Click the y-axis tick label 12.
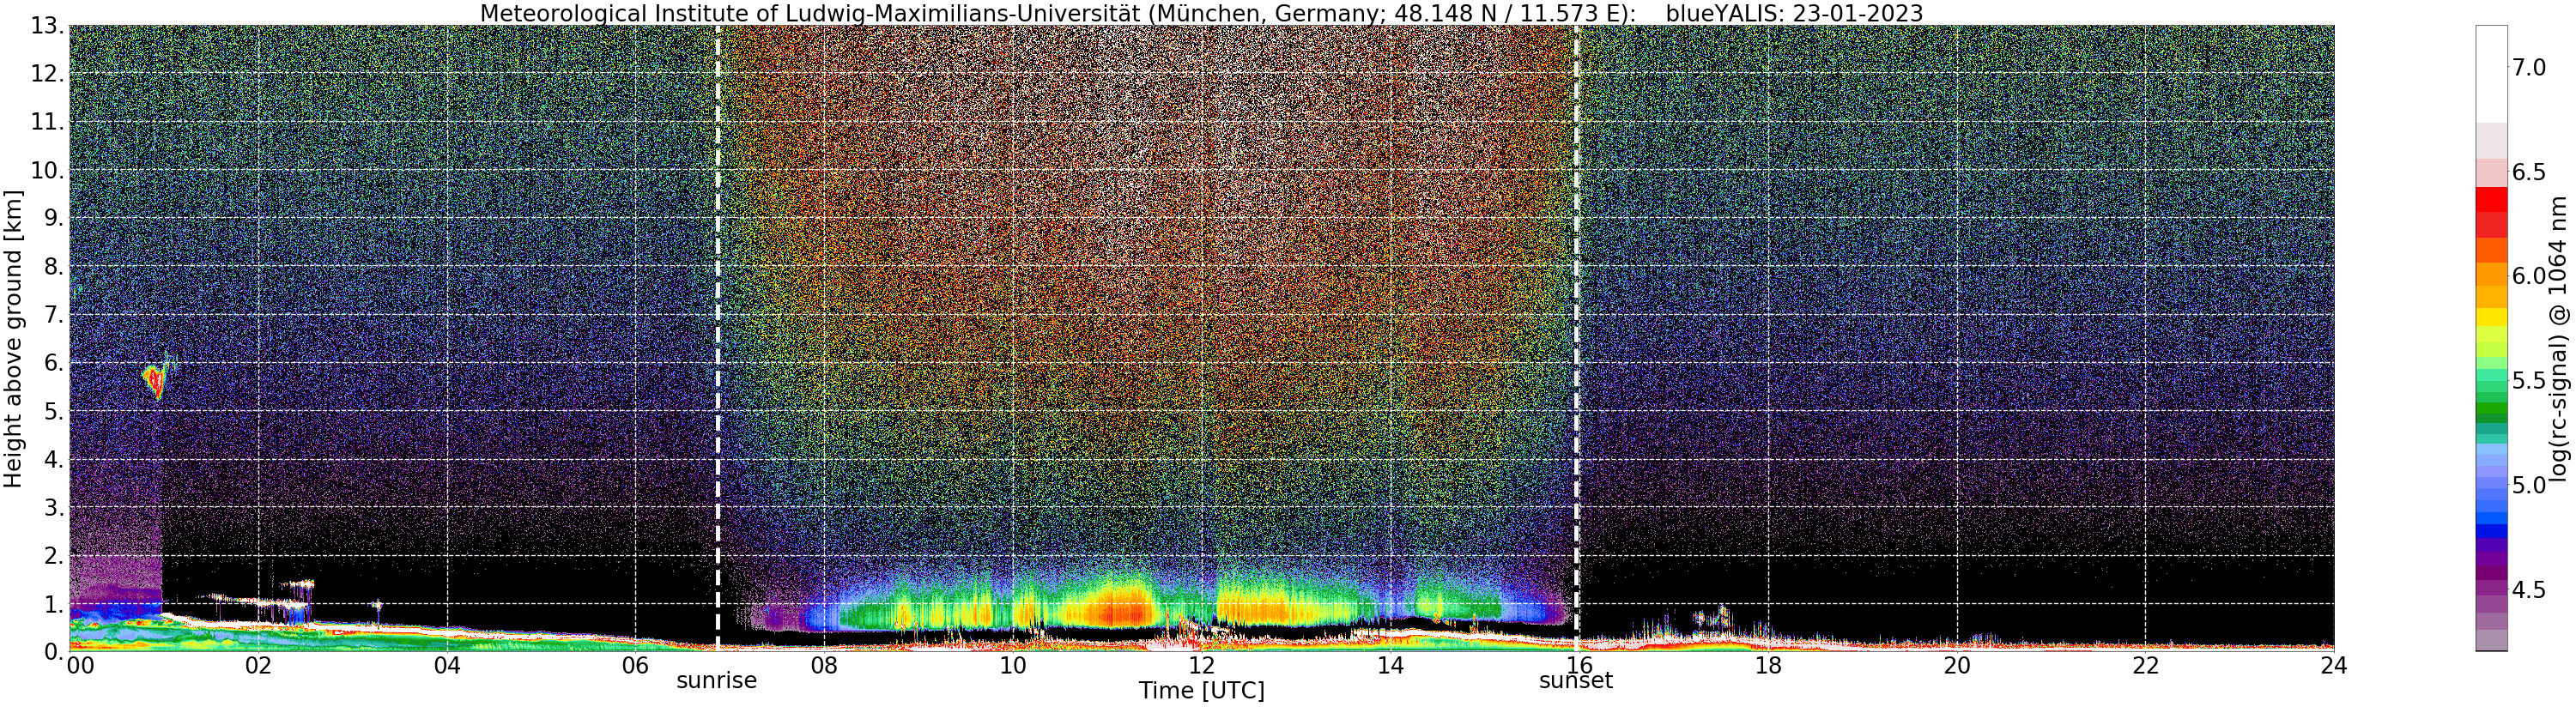The height and width of the screenshot is (707, 2576). tap(48, 74)
